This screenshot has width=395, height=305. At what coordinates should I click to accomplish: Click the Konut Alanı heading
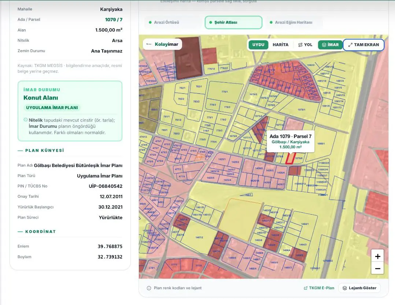click(41, 98)
